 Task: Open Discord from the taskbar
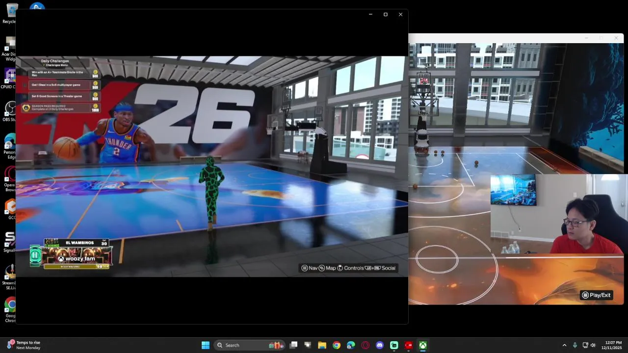[x=380, y=345]
